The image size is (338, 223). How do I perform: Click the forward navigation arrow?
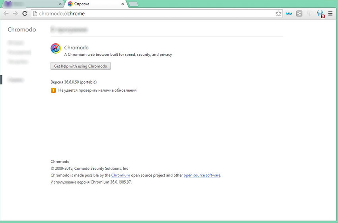(15, 14)
